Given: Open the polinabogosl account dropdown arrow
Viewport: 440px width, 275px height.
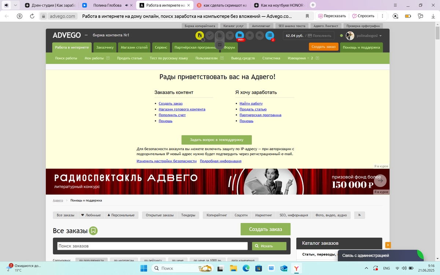Looking at the screenshot, I should coord(381,36).
